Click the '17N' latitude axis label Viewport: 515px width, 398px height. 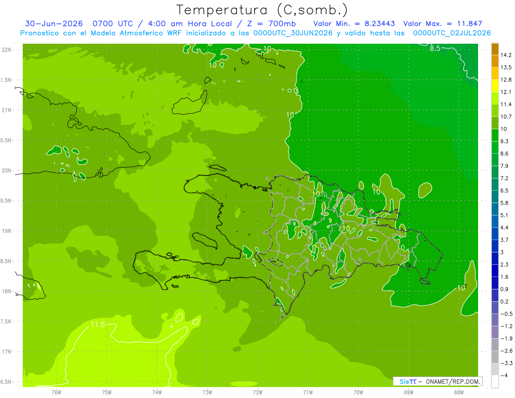7,352
